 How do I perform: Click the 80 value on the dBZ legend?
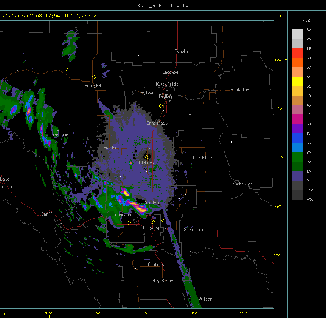pyautogui.click(x=309, y=30)
